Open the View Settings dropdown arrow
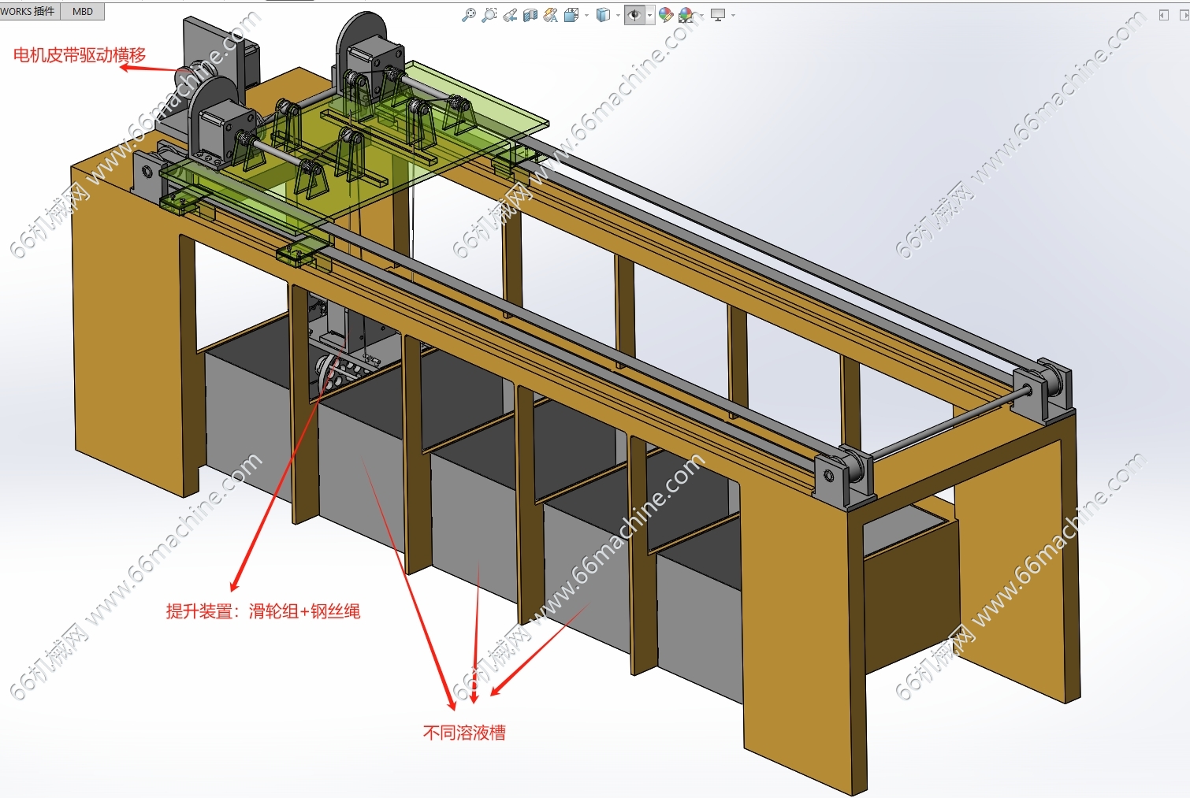This screenshot has height=798, width=1190. [733, 15]
